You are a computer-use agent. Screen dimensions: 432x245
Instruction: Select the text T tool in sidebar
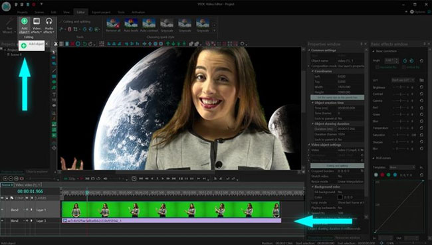[54, 94]
